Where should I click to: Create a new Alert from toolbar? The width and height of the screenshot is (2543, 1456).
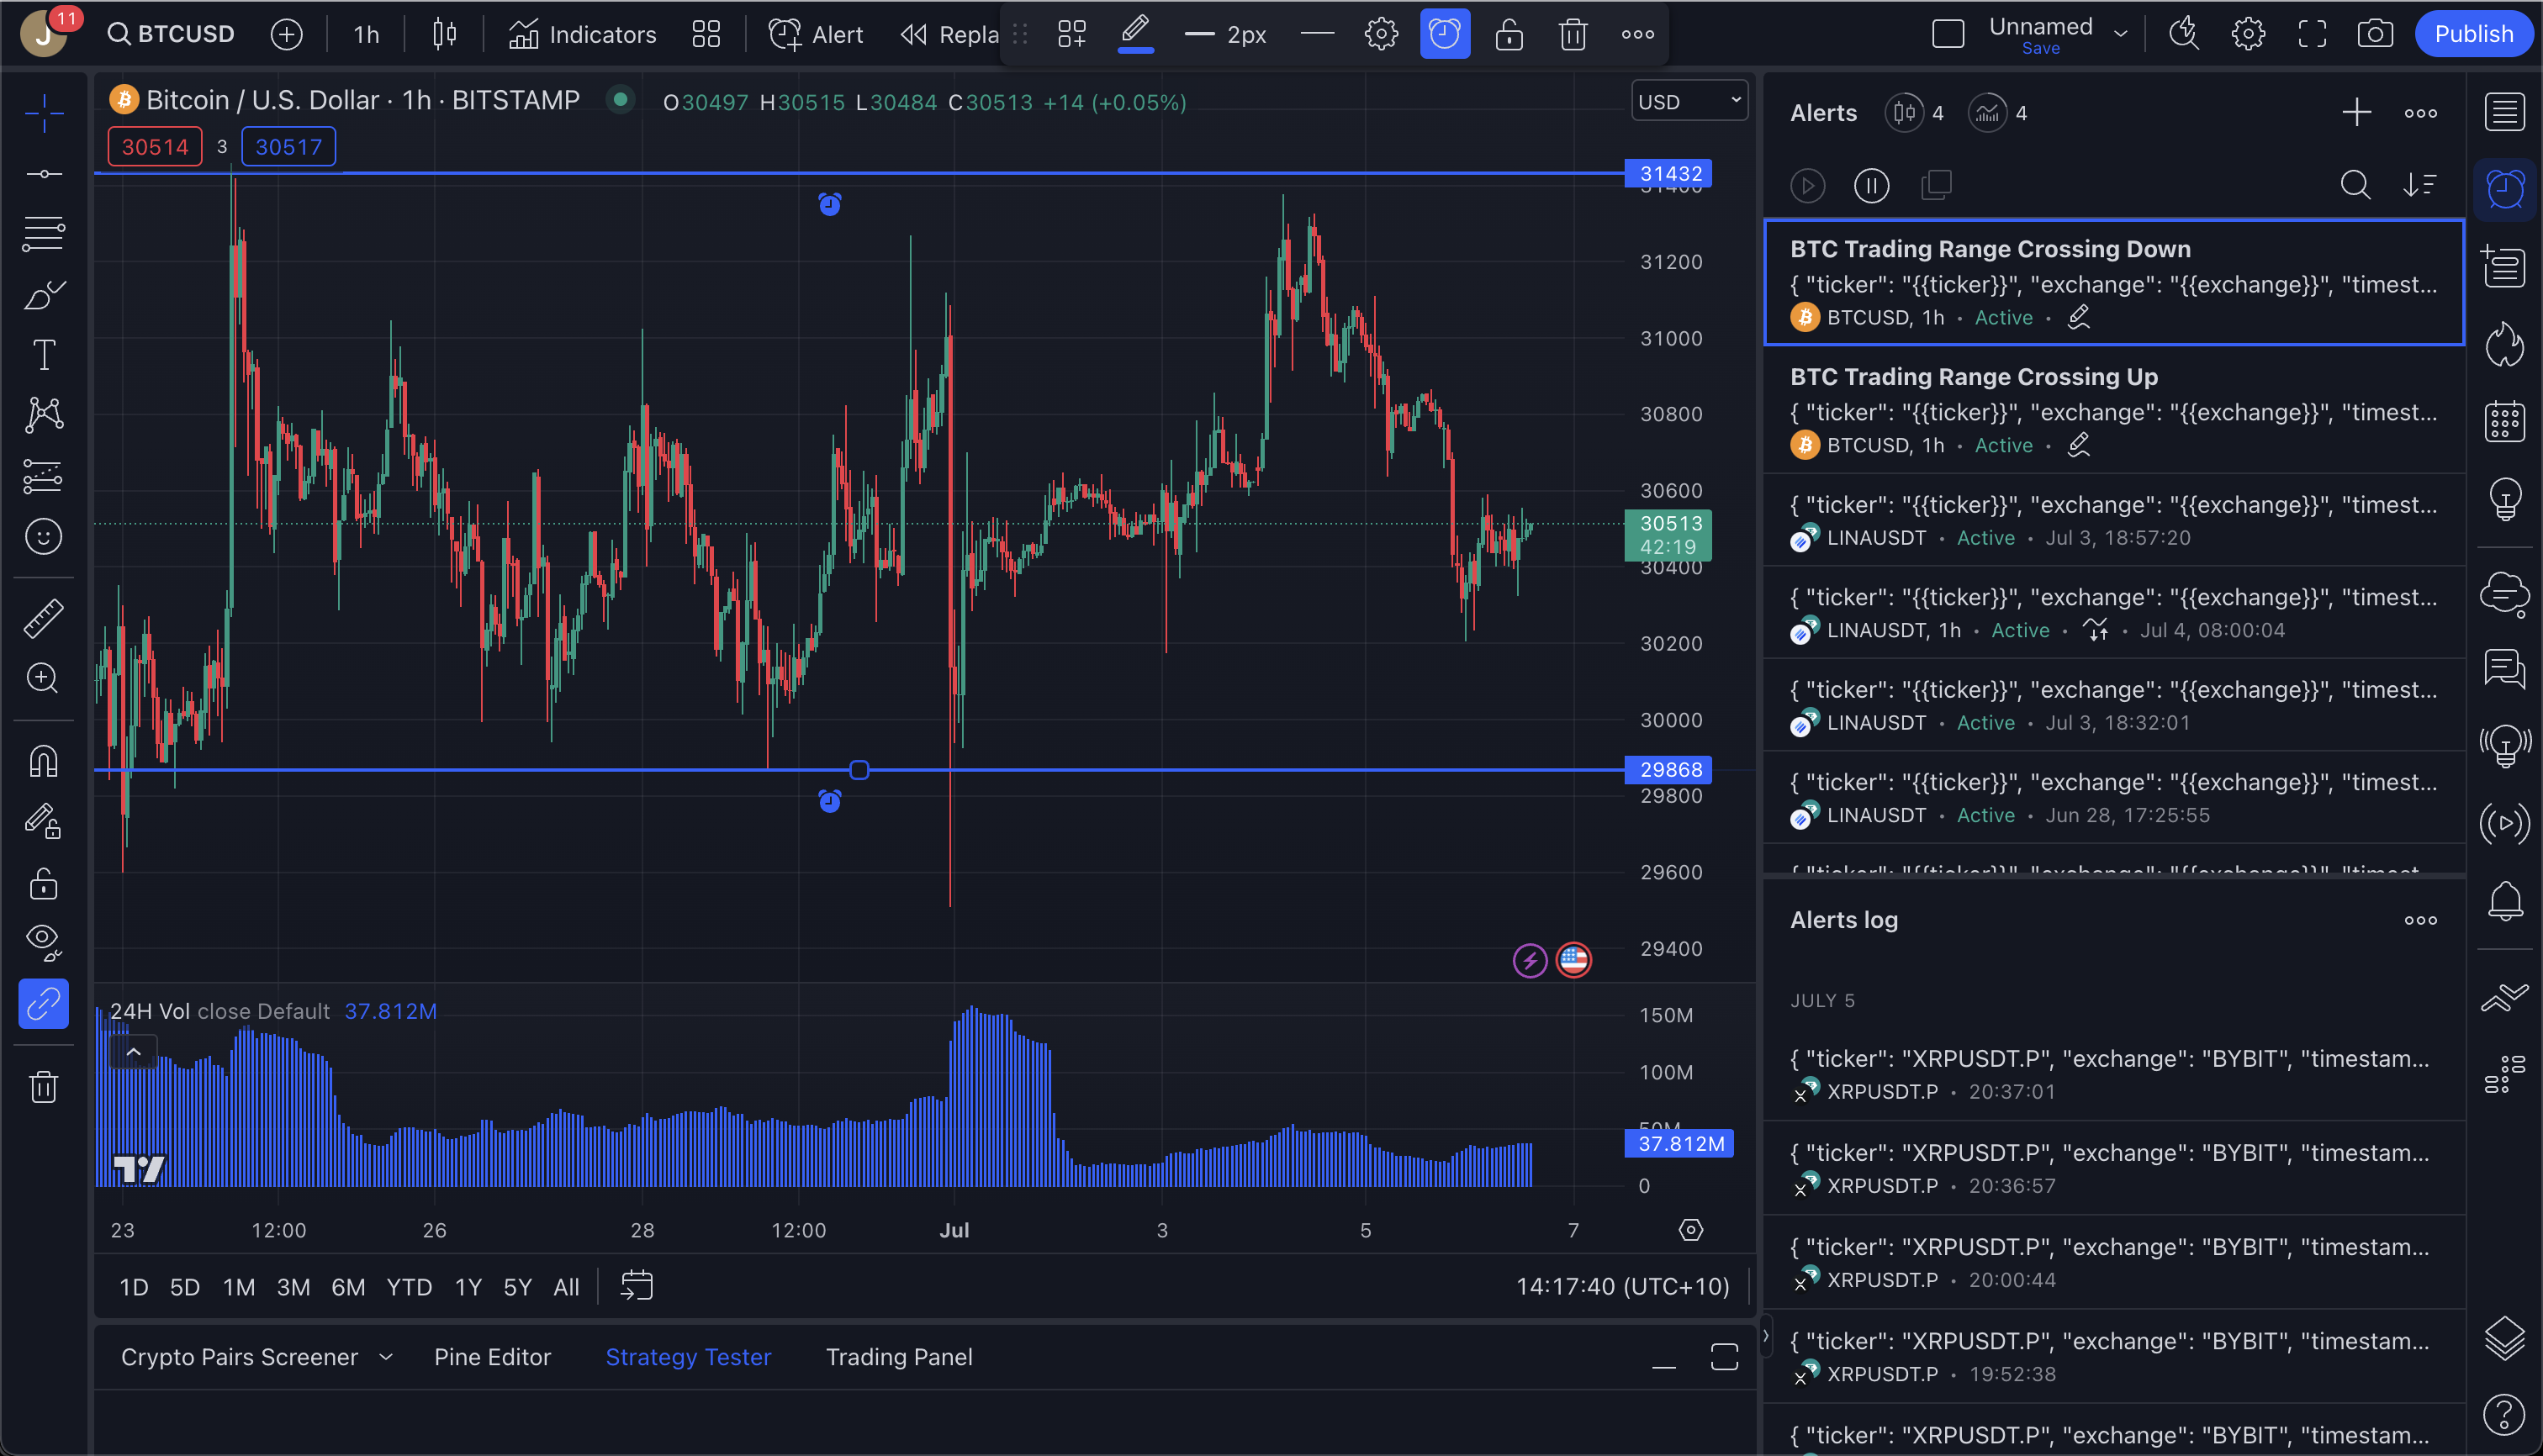pos(816,34)
